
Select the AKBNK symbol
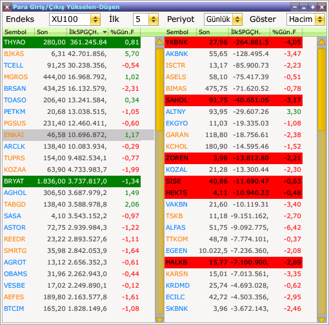coord(177,54)
